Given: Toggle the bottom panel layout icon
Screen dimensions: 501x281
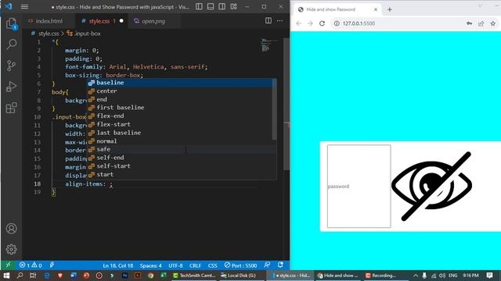Looking at the screenshot, I should pos(211,7).
